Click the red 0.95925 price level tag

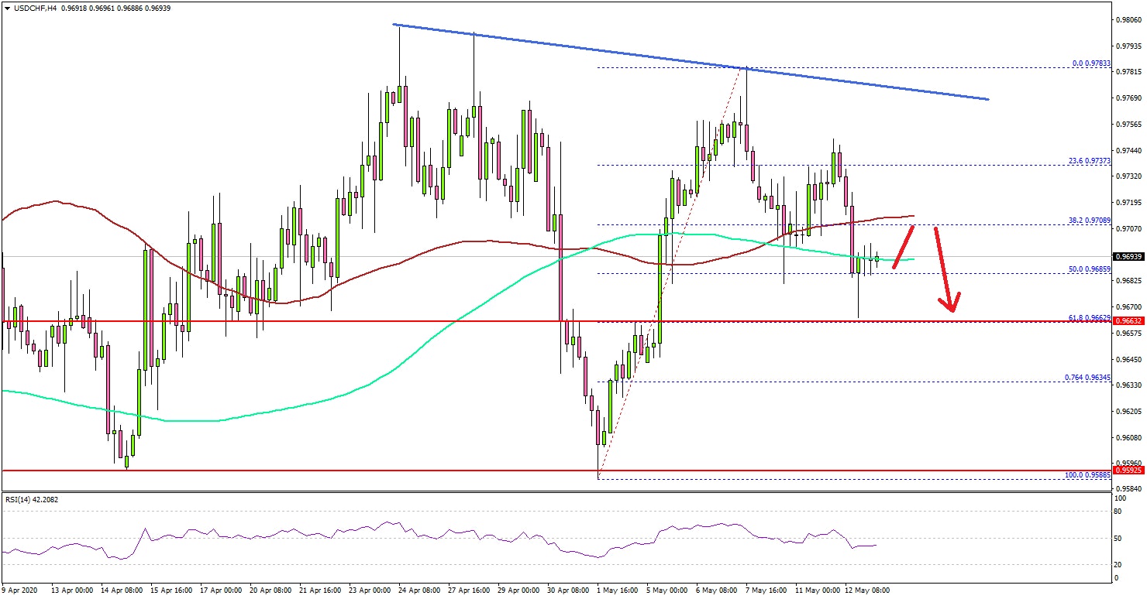click(x=1128, y=470)
